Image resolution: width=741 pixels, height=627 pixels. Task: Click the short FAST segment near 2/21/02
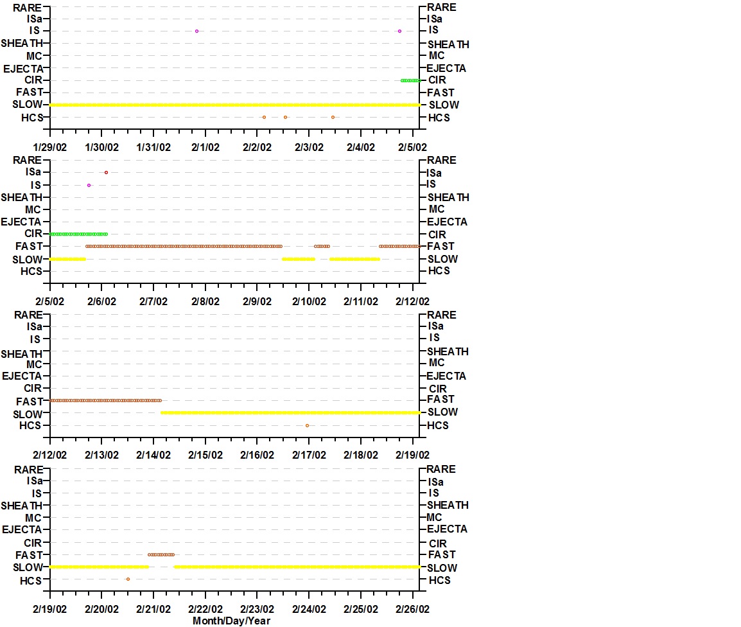click(161, 554)
